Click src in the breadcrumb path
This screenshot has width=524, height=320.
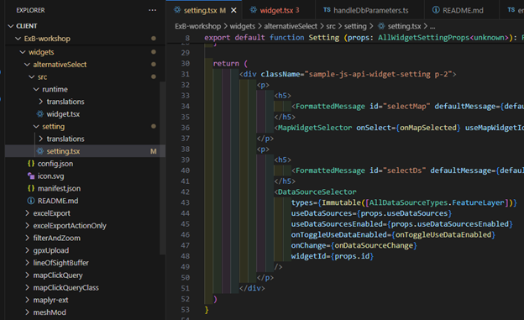pyautogui.click(x=331, y=26)
